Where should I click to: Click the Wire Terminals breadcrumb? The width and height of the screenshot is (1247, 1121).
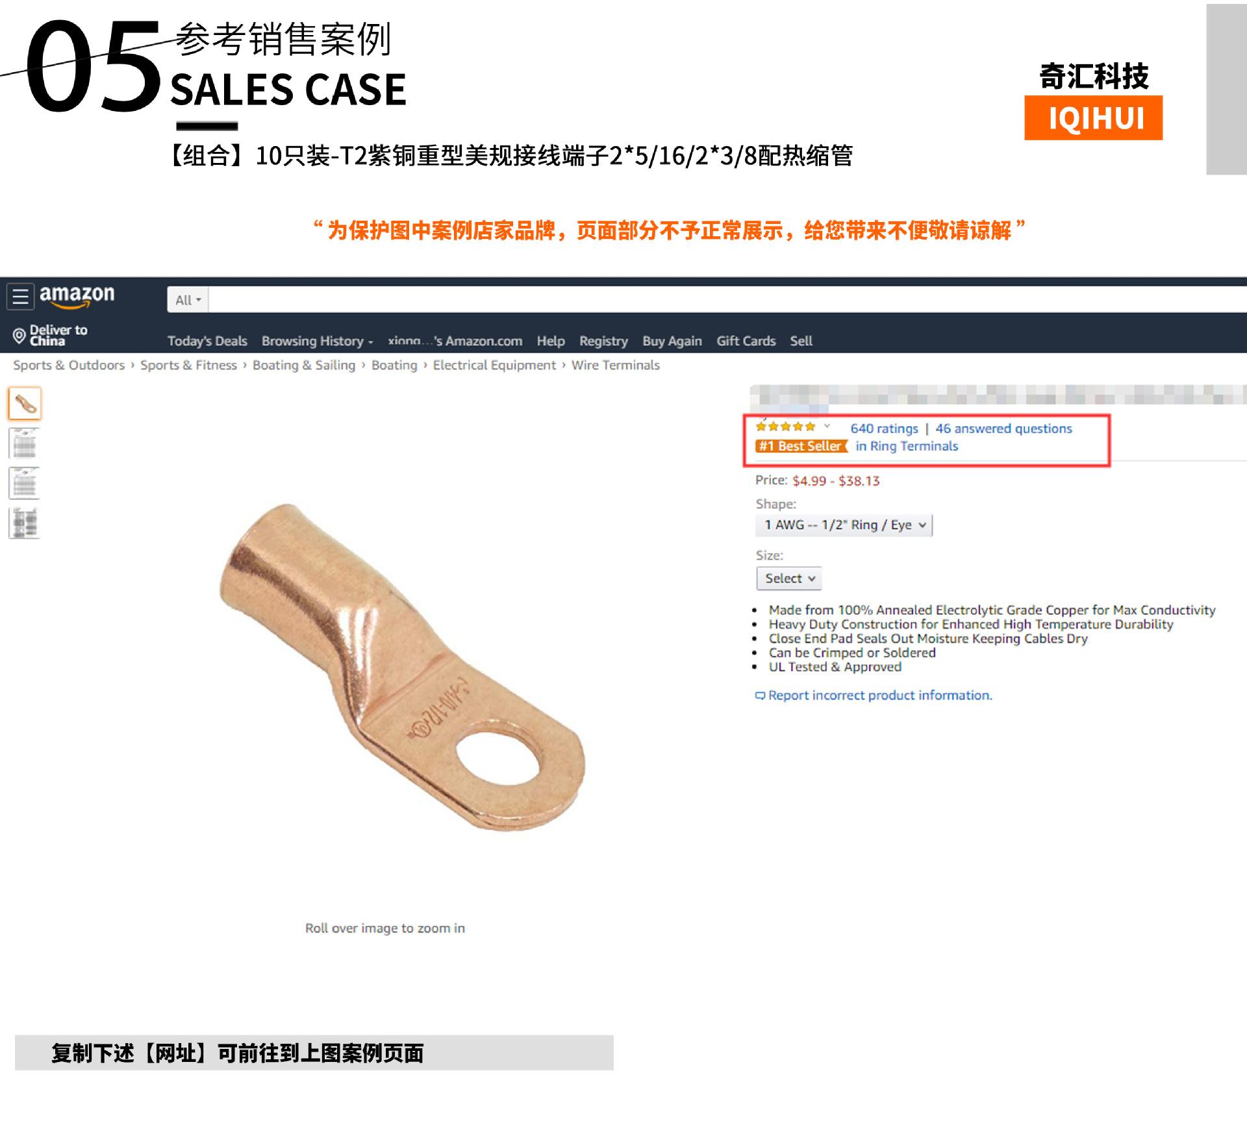tap(615, 365)
